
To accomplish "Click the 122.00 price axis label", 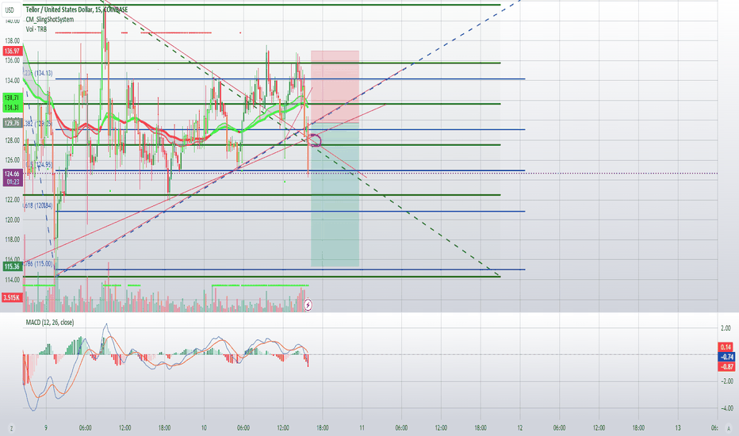I will point(12,200).
